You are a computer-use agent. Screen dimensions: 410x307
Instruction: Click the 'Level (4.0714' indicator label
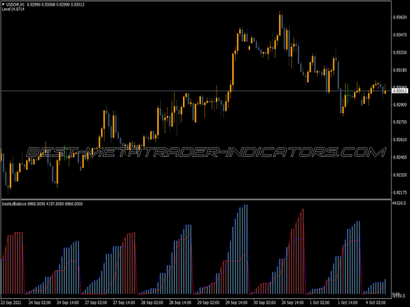pyautogui.click(x=13, y=9)
